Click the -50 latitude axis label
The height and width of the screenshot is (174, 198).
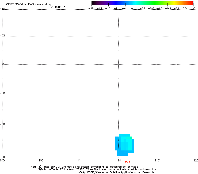coord(2,9)
